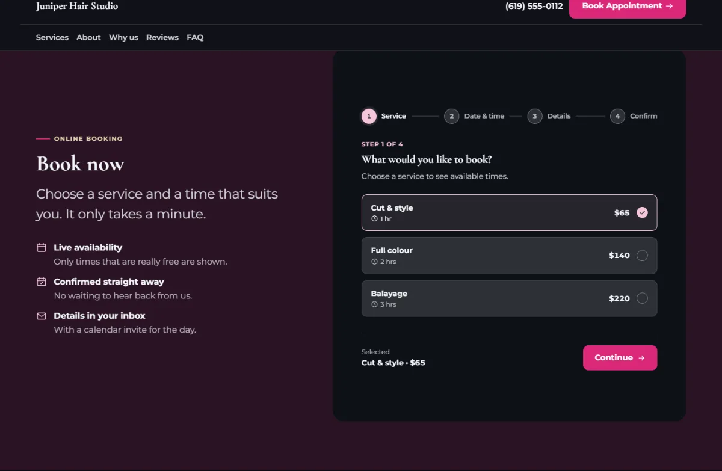
Task: Click the Full colour service name
Action: [392, 250]
